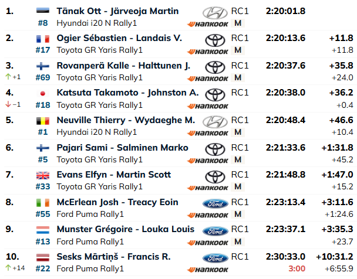The width and height of the screenshot is (357, 279).
Task: Click the Hyundai logo in Tänak's row
Action: point(215,12)
